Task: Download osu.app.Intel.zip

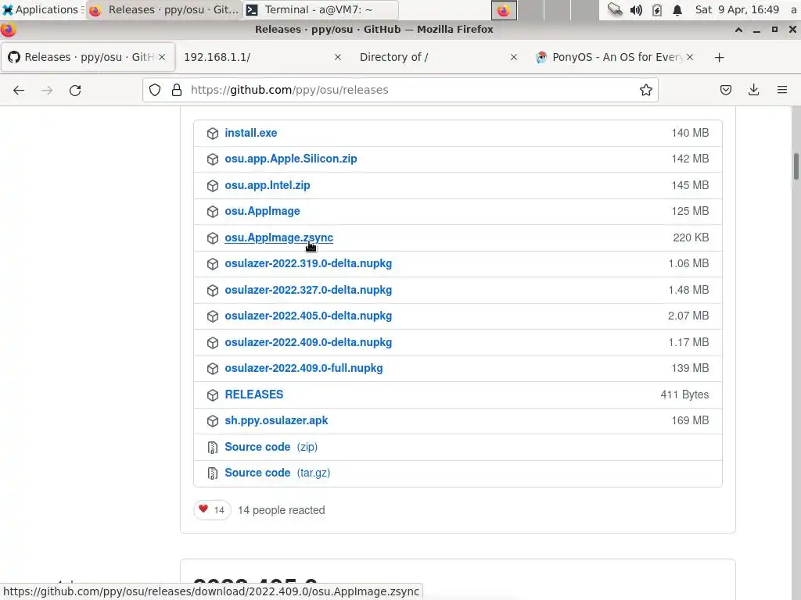Action: [x=268, y=185]
